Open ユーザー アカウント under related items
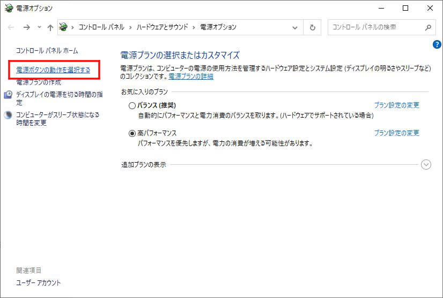The image size is (443, 298). point(39,283)
